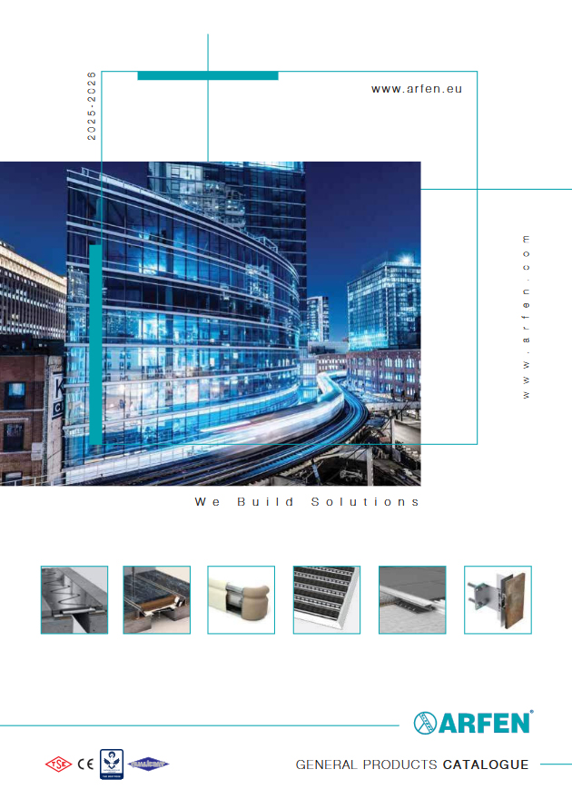Click the CE conformity mark
Screen dimensions: 572x799
pos(85,764)
